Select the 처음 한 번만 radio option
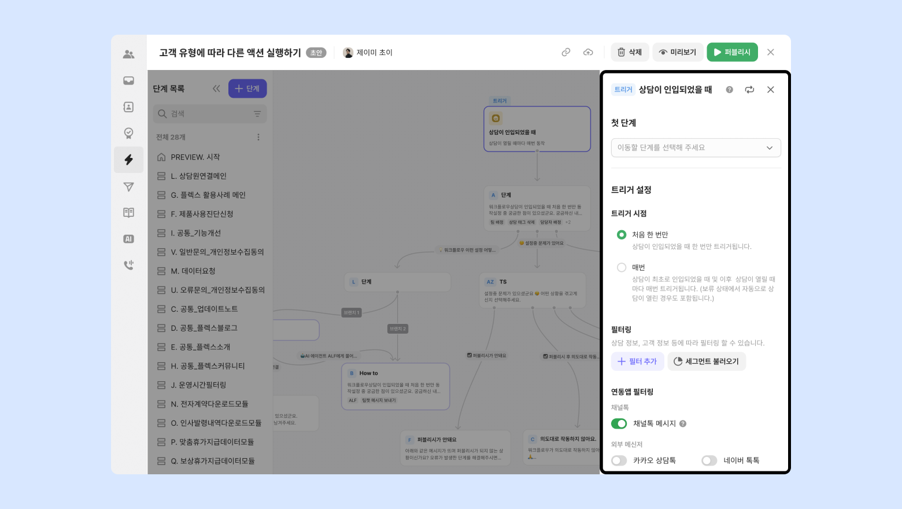The width and height of the screenshot is (902, 509). 622,235
